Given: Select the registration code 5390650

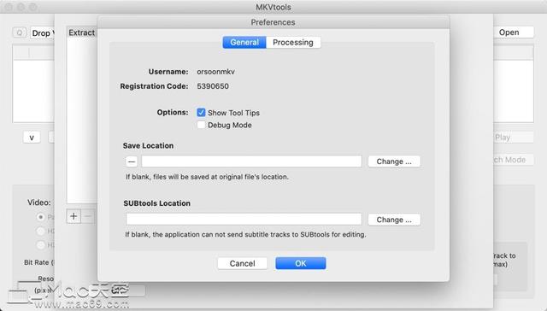Looking at the screenshot, I should pyautogui.click(x=213, y=86).
